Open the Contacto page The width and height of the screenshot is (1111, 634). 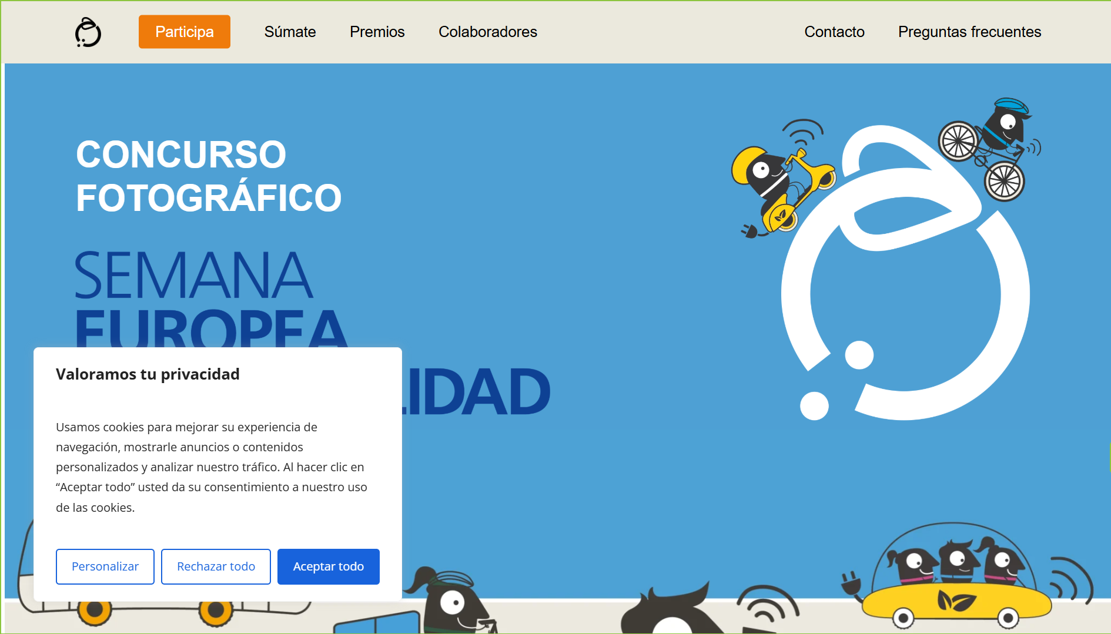tap(834, 32)
